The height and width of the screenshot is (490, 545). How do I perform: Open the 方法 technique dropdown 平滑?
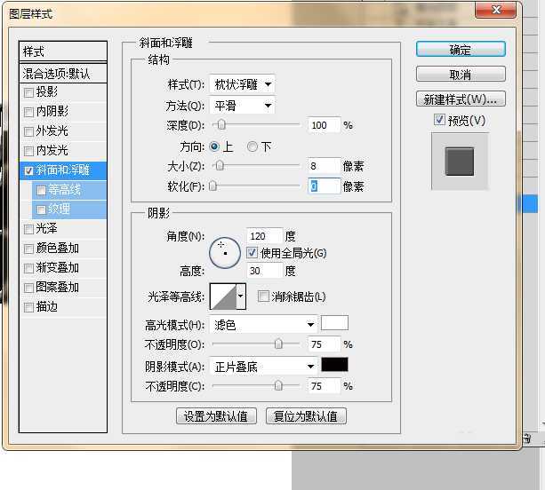[x=242, y=106]
